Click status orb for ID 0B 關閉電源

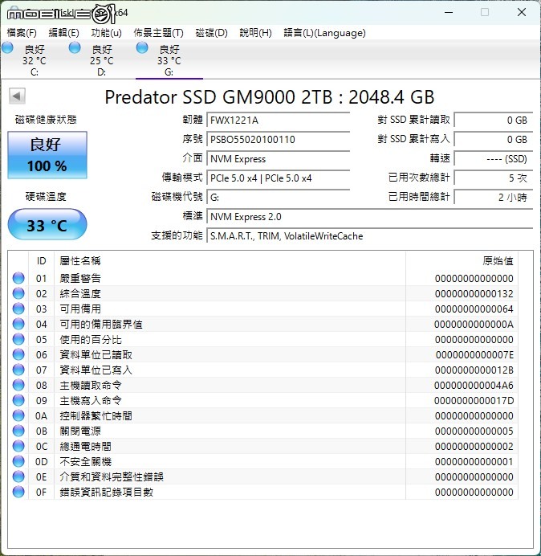18,431
